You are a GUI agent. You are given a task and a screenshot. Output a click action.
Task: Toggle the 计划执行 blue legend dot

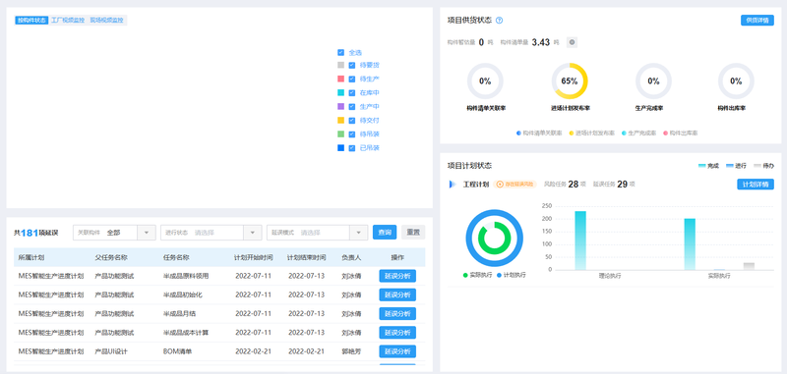point(499,276)
